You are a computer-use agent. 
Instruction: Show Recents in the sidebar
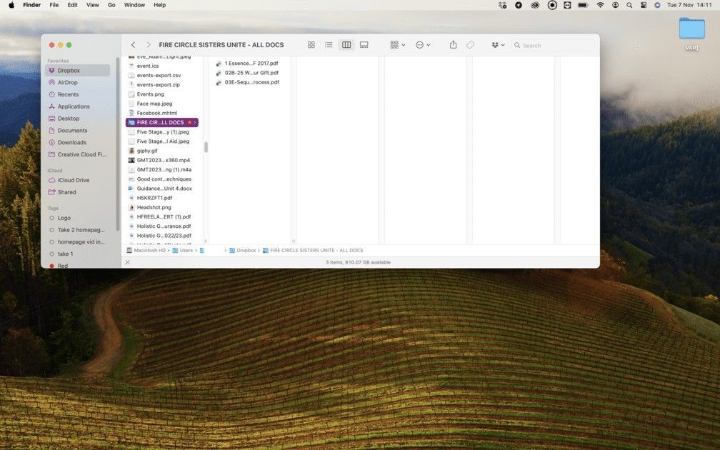tap(68, 94)
